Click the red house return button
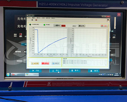127x102 pixels. point(104,26)
